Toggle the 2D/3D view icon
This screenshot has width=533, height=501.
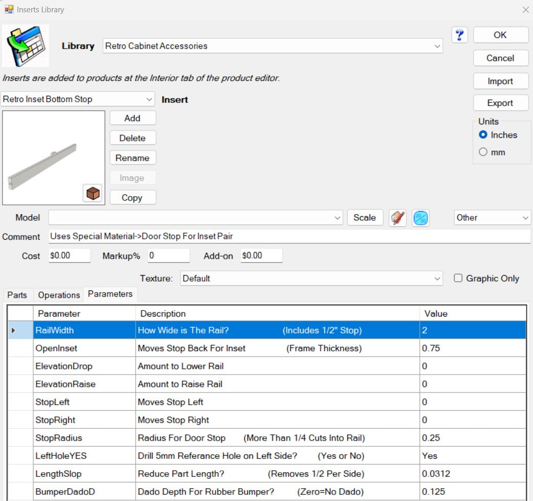[420, 218]
